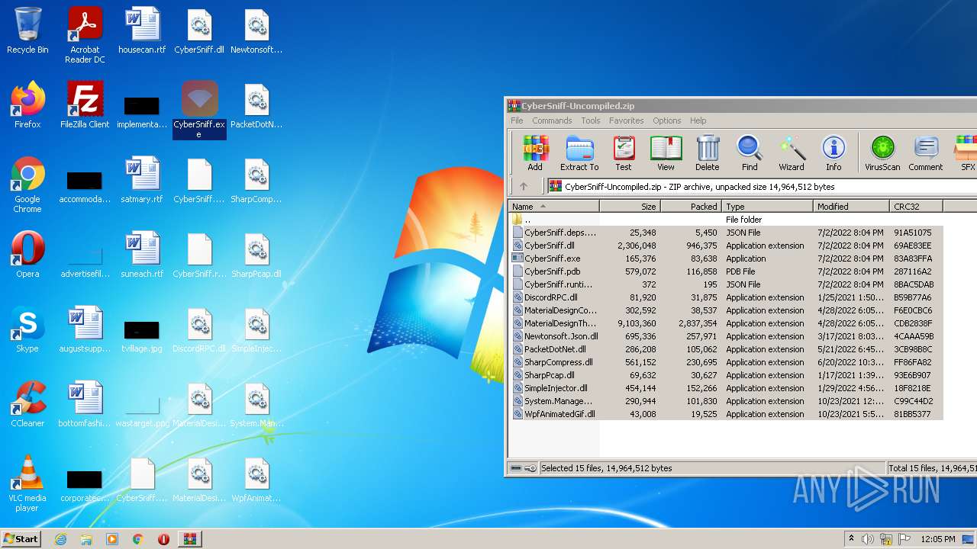Select WpfAnimatedGif.dll in archive list

[726, 414]
